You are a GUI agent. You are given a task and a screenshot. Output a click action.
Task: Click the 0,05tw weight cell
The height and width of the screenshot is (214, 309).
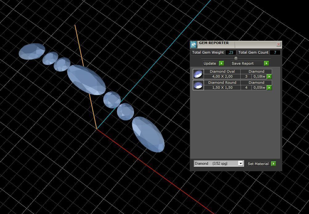pyautogui.click(x=259, y=87)
